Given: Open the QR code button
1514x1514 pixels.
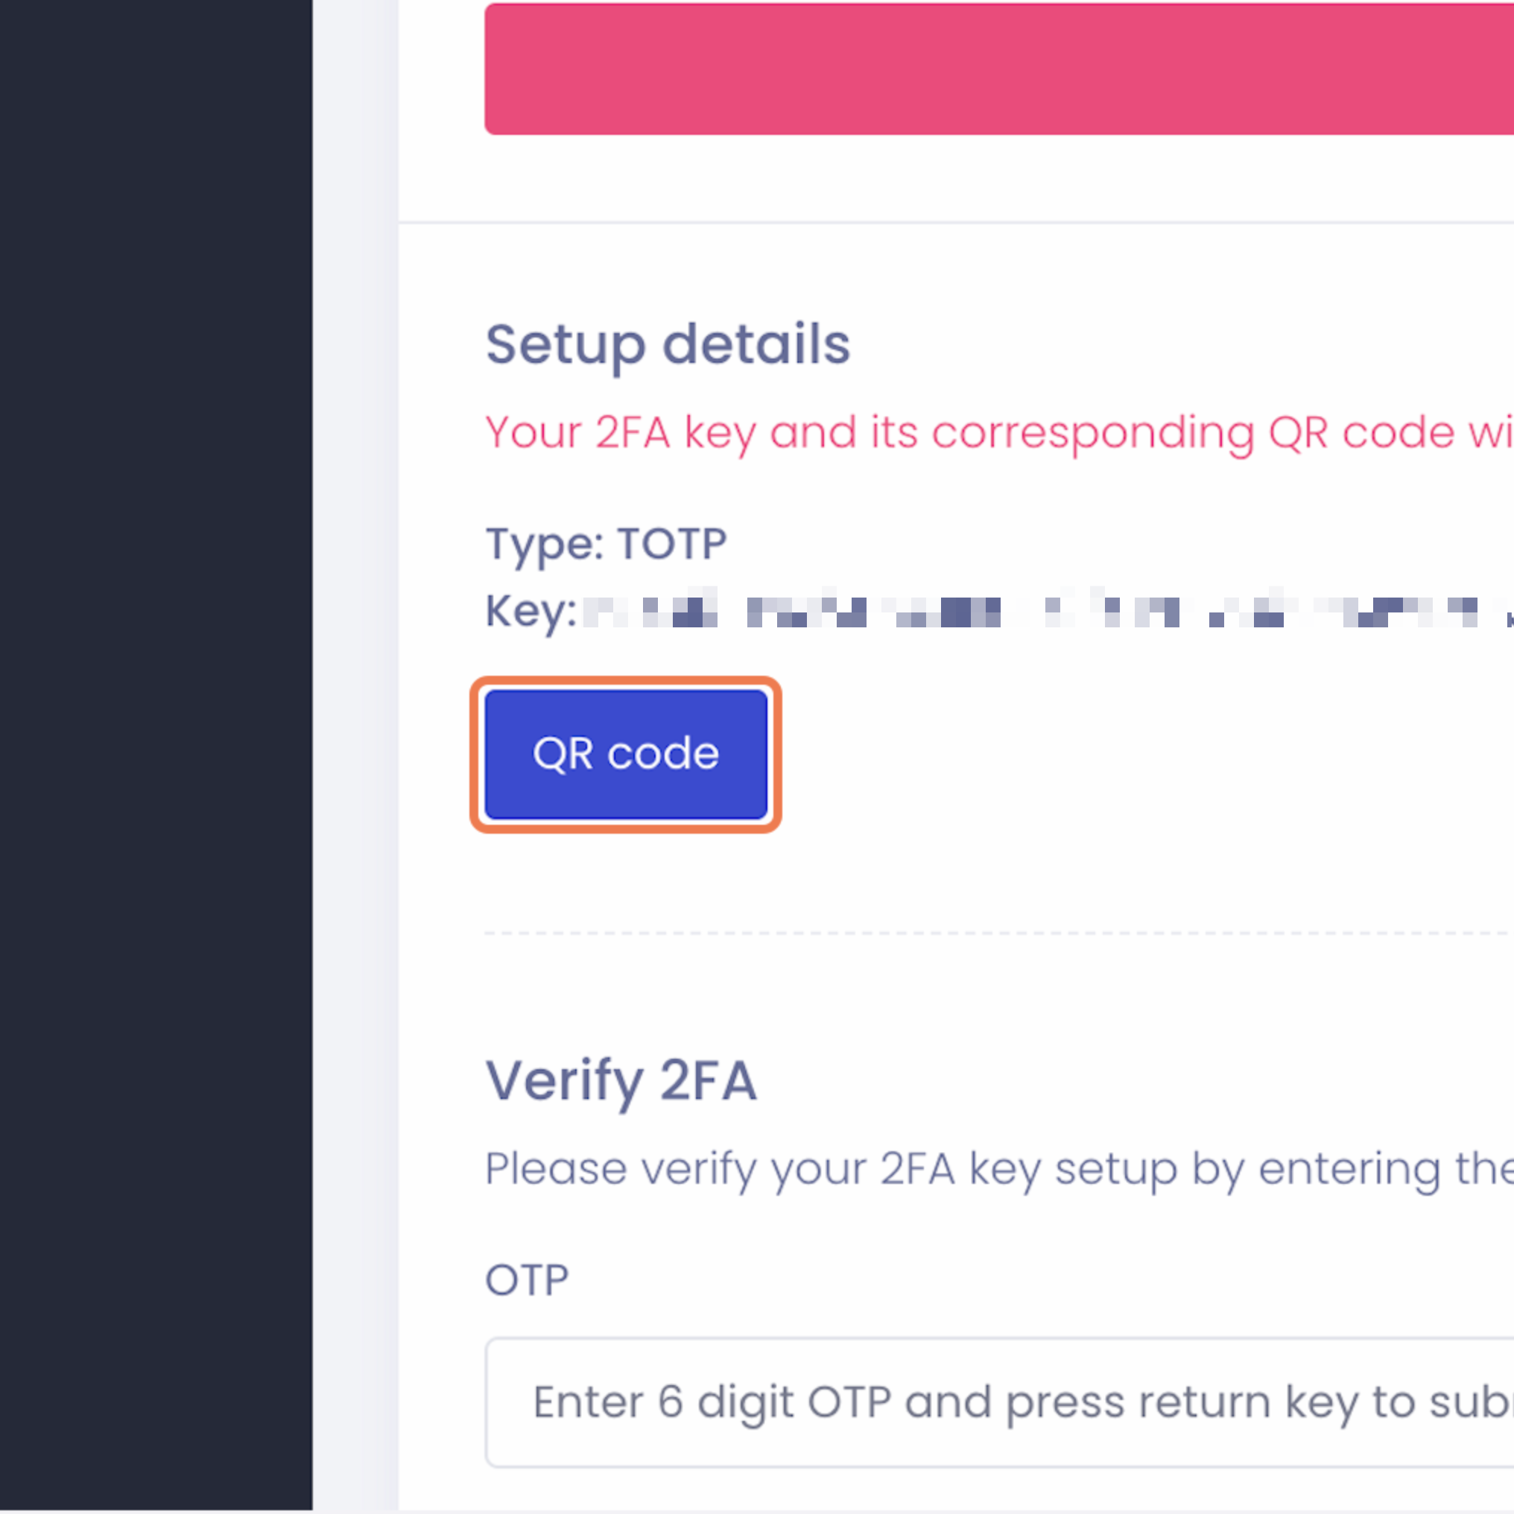Looking at the screenshot, I should [625, 754].
